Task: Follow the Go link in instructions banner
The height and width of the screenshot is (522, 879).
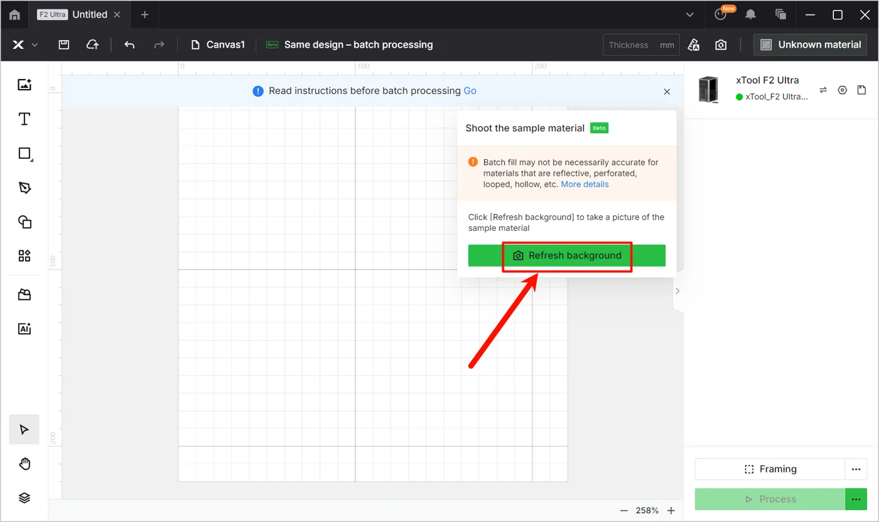Action: (470, 91)
